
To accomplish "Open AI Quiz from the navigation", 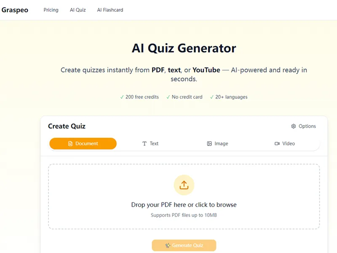I will tap(78, 10).
